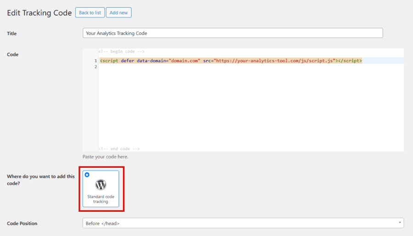This screenshot has width=413, height=236.
Task: Click the WordPress logo icon
Action: [x=100, y=185]
